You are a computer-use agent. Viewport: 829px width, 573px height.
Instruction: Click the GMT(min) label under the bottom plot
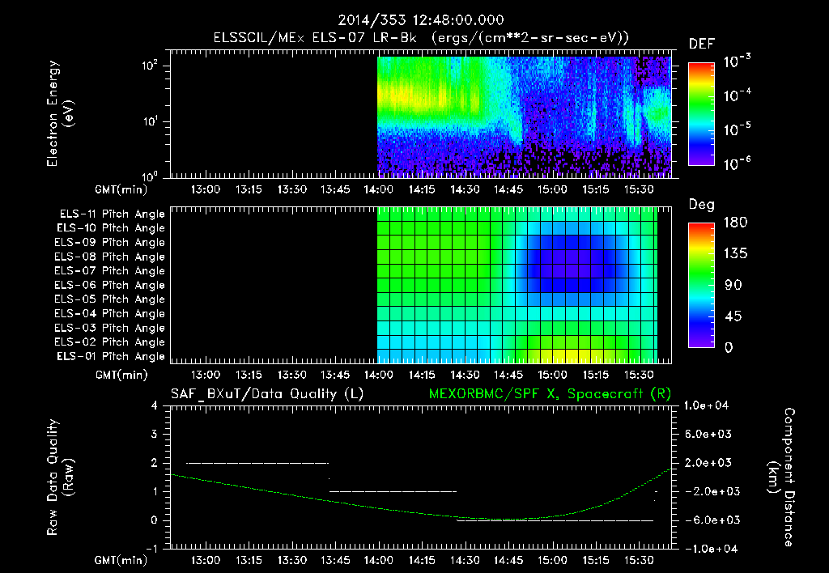tap(121, 560)
